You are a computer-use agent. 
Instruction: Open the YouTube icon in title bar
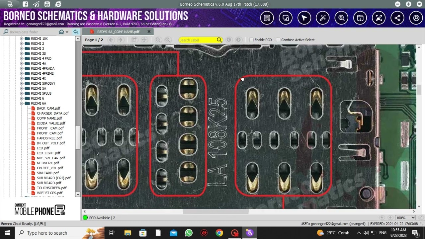[x=47, y=4]
